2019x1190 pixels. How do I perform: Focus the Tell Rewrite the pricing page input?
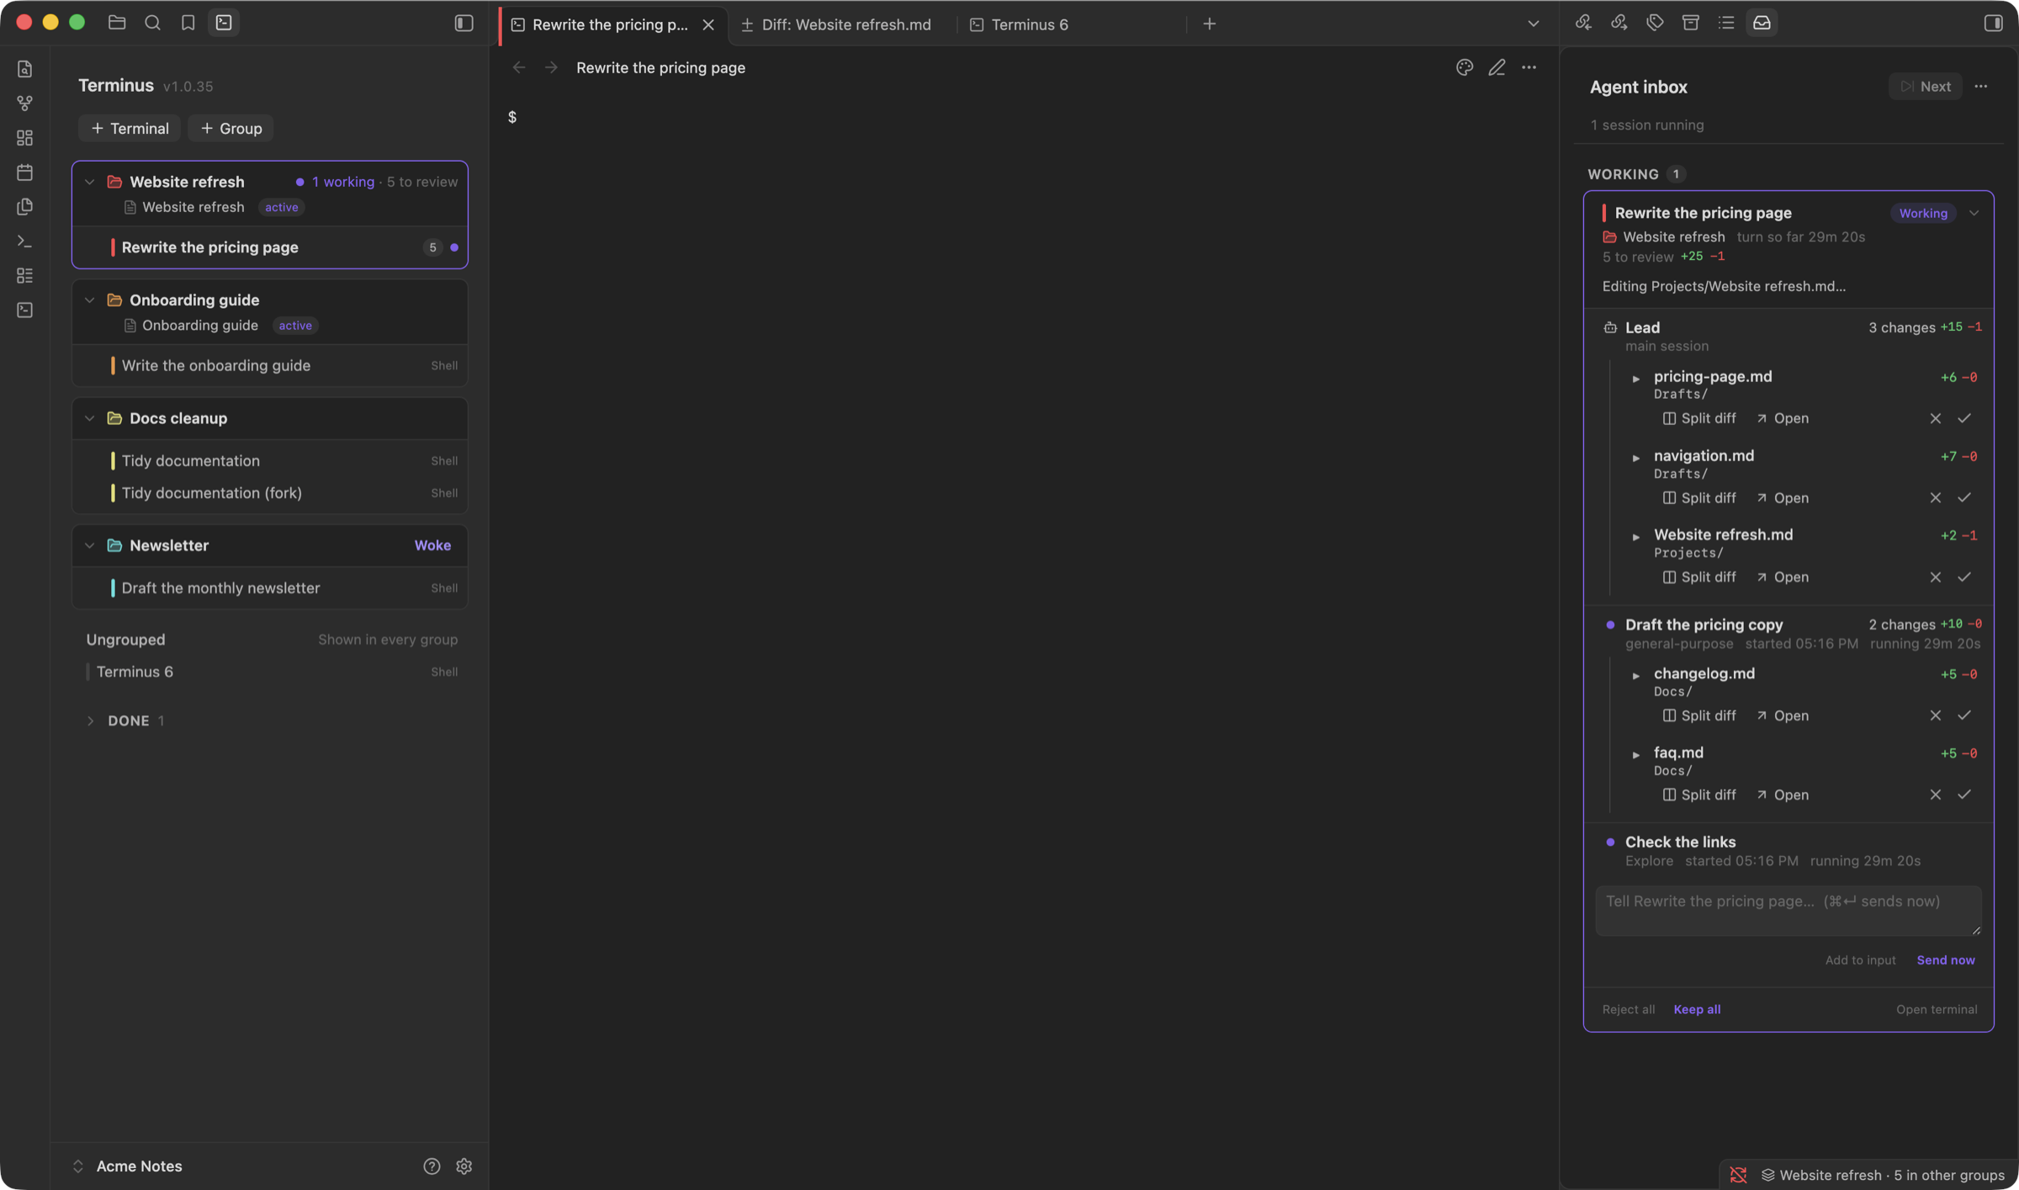pos(1788,911)
